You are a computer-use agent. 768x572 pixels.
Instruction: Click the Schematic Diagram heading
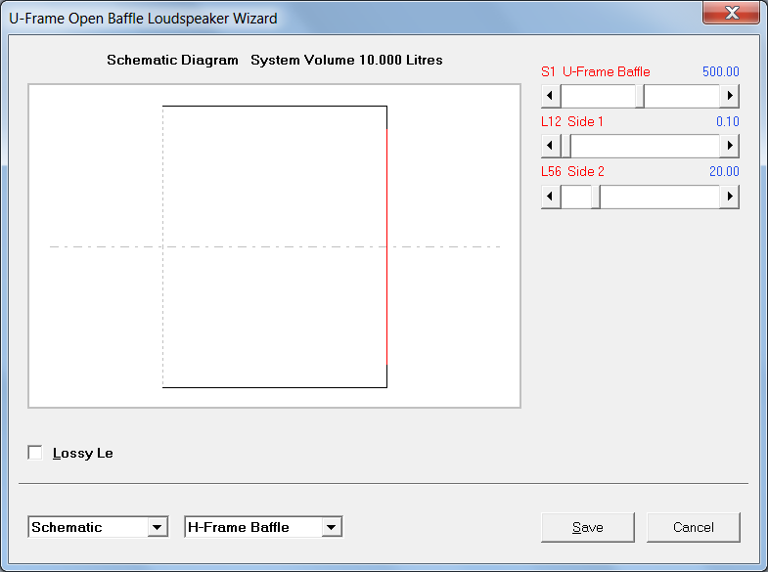click(172, 61)
